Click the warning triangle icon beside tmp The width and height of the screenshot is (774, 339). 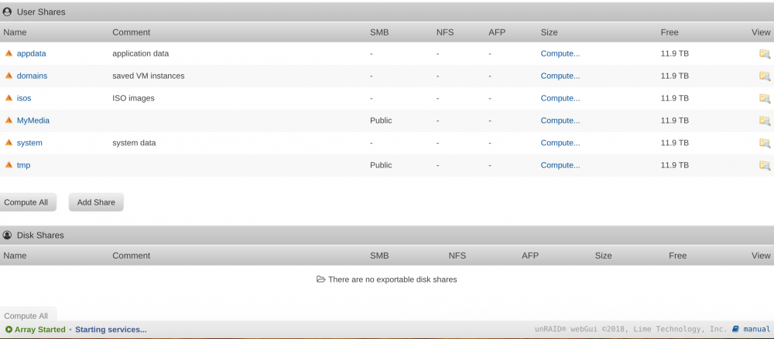[9, 164]
